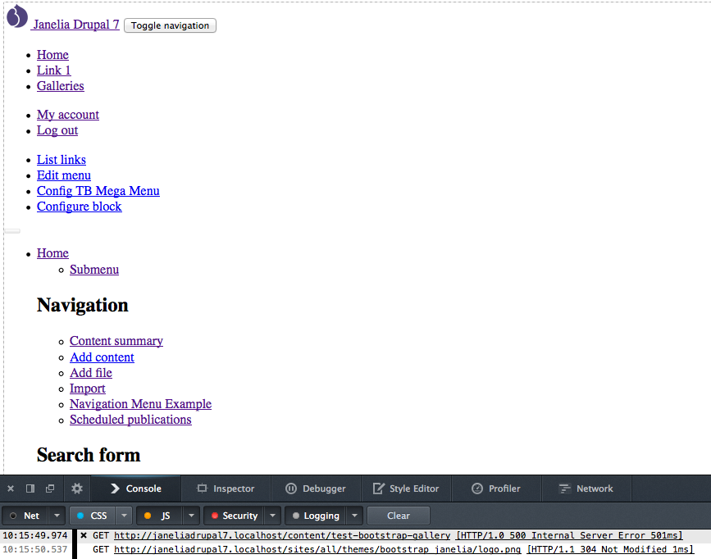Enable the Security console filter
Image resolution: width=711 pixels, height=559 pixels.
[235, 516]
